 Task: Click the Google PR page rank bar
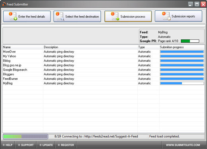(190, 41)
